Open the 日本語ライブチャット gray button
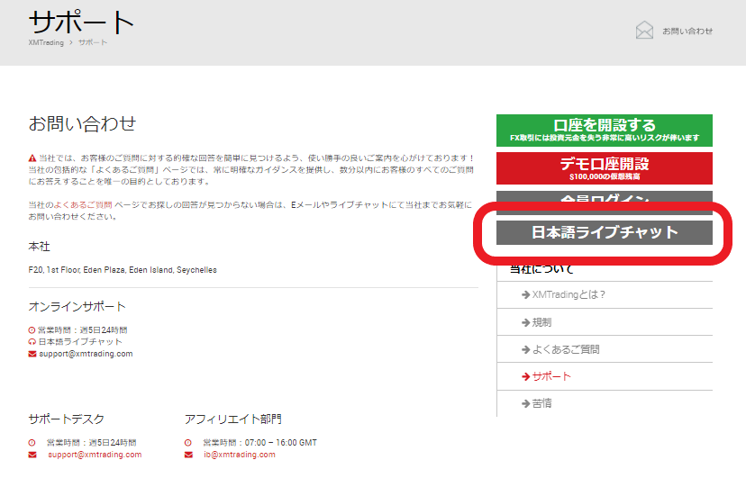Screen dimensions: 746x487 [x=604, y=232]
